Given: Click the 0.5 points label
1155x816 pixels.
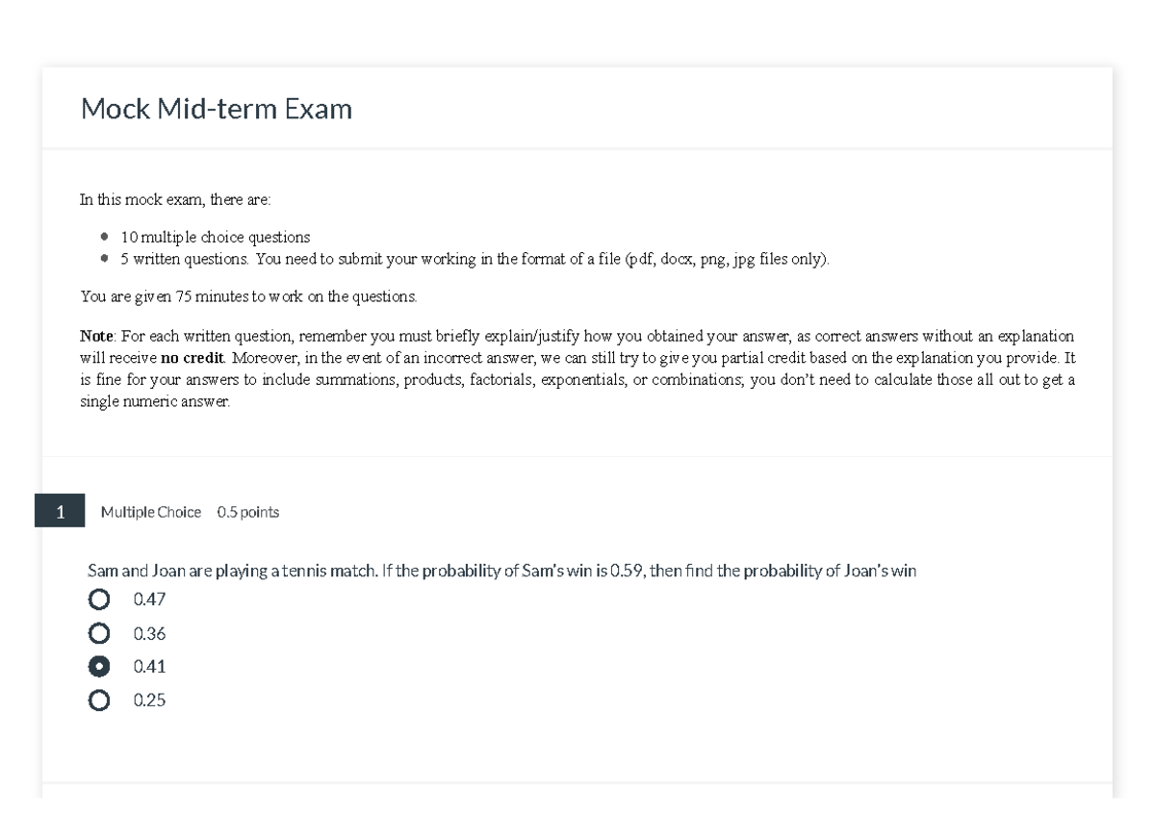Looking at the screenshot, I should pyautogui.click(x=248, y=512).
